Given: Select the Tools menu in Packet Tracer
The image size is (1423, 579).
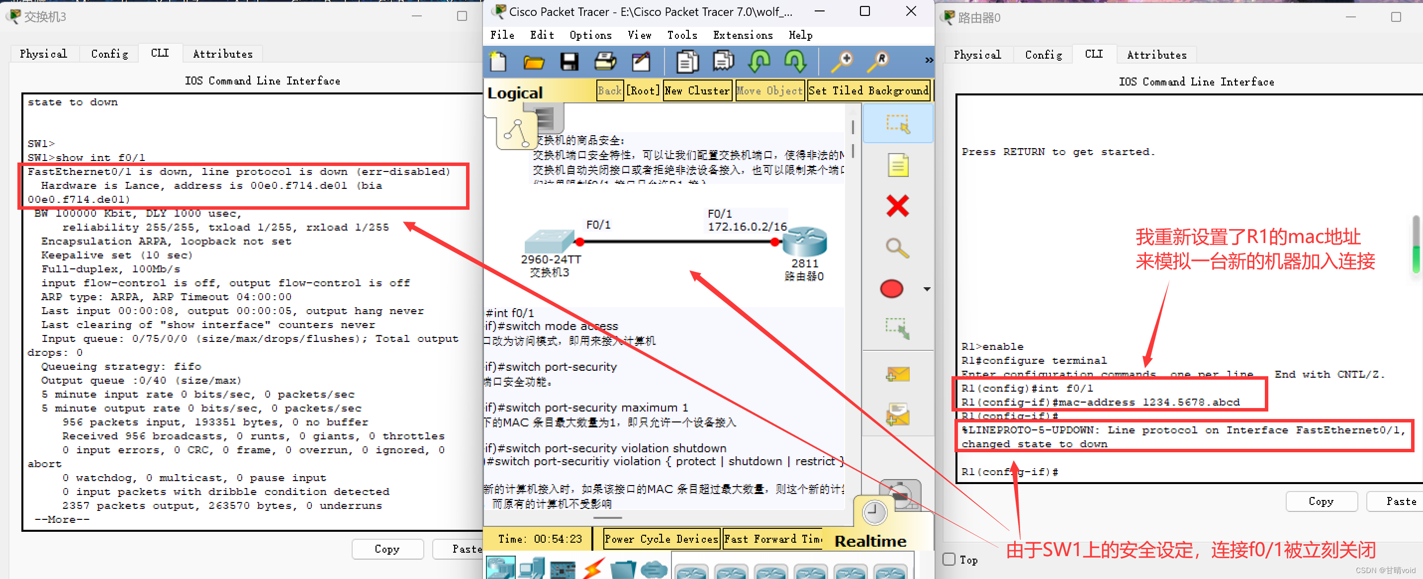Looking at the screenshot, I should (682, 34).
